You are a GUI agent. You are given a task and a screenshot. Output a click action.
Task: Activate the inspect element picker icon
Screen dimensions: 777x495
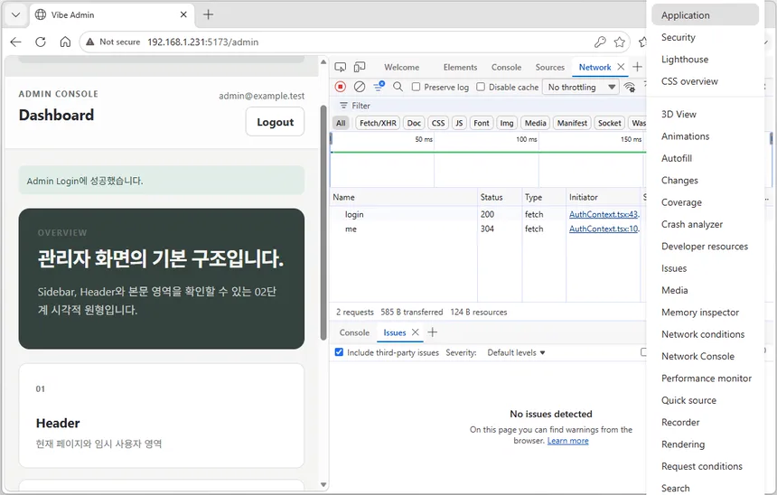[341, 67]
